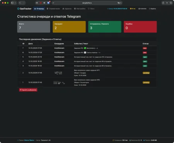Click the date 13.10.2026 20:19 in row 5
The image size is (174, 143).
click(35, 57)
